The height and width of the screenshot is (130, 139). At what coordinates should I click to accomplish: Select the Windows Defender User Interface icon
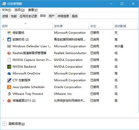coord(9,46)
